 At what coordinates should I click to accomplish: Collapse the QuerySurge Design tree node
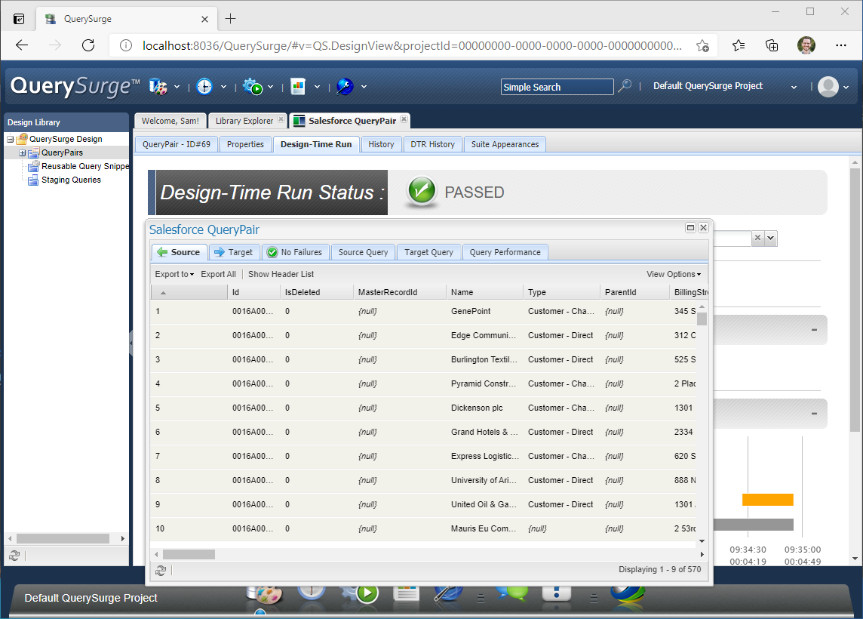(x=11, y=140)
